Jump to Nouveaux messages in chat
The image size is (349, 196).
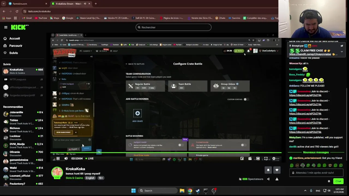click(316, 152)
